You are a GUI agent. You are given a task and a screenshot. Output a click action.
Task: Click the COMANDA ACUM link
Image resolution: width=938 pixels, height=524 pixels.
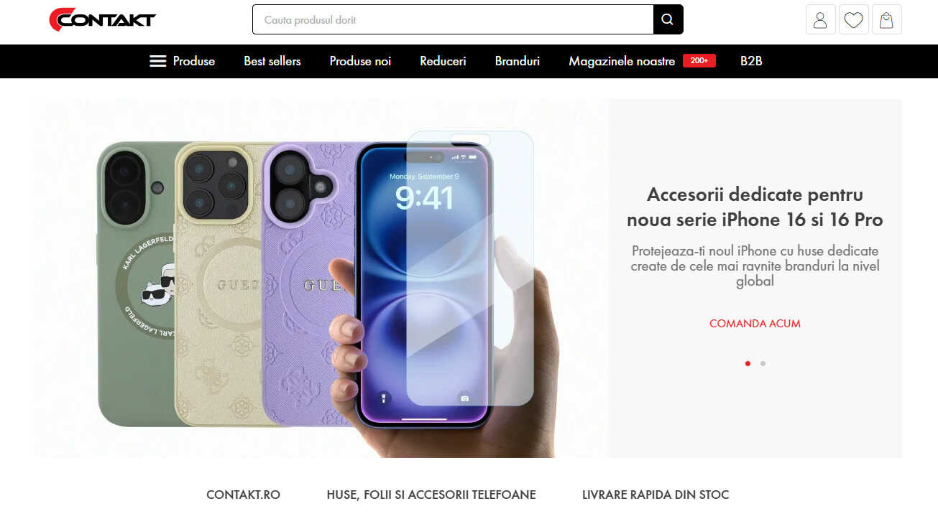(755, 323)
